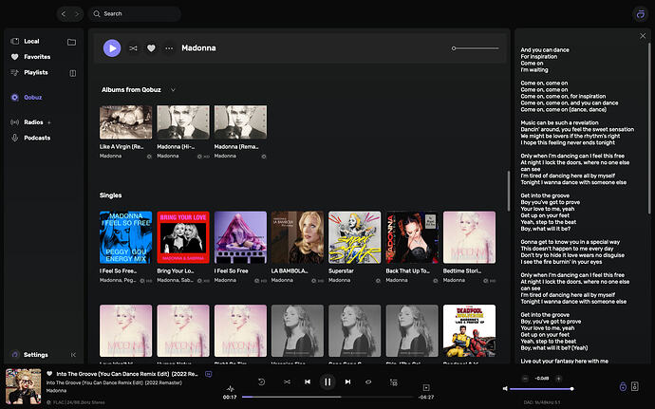
Task: Open Podcasts in the sidebar
Action: click(37, 138)
